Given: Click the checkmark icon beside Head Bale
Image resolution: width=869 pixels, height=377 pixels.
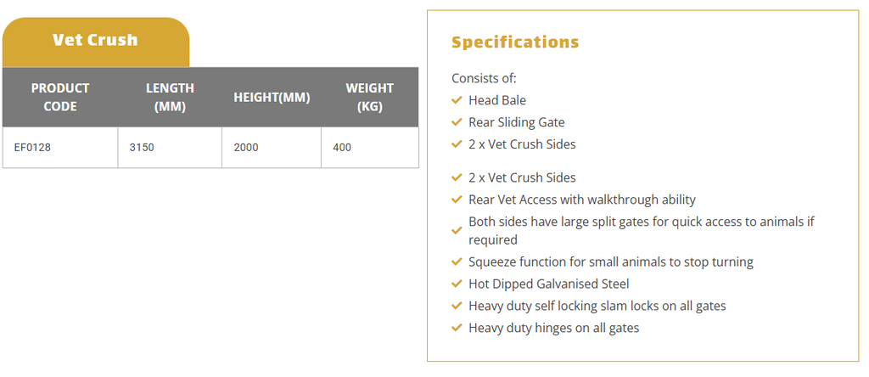Looking at the screenshot, I should coord(457,100).
